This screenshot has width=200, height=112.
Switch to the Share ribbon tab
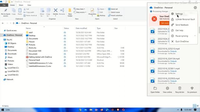click(21, 5)
